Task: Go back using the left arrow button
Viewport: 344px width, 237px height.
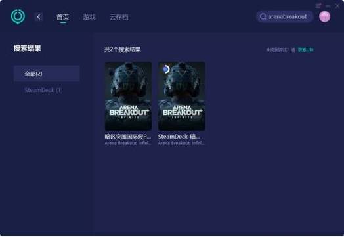Action: click(x=39, y=17)
